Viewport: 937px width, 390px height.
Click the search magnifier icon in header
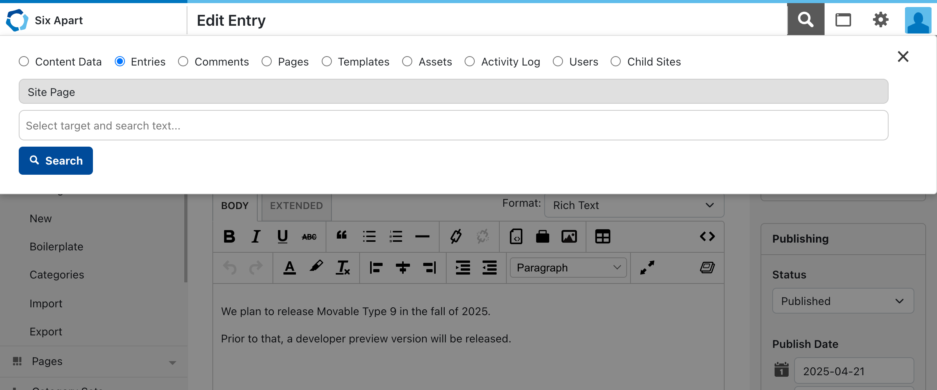coord(805,19)
